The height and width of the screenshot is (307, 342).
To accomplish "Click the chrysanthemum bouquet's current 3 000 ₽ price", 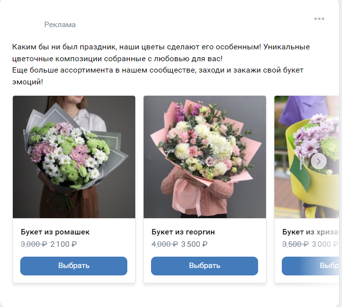I will pos(324,244).
